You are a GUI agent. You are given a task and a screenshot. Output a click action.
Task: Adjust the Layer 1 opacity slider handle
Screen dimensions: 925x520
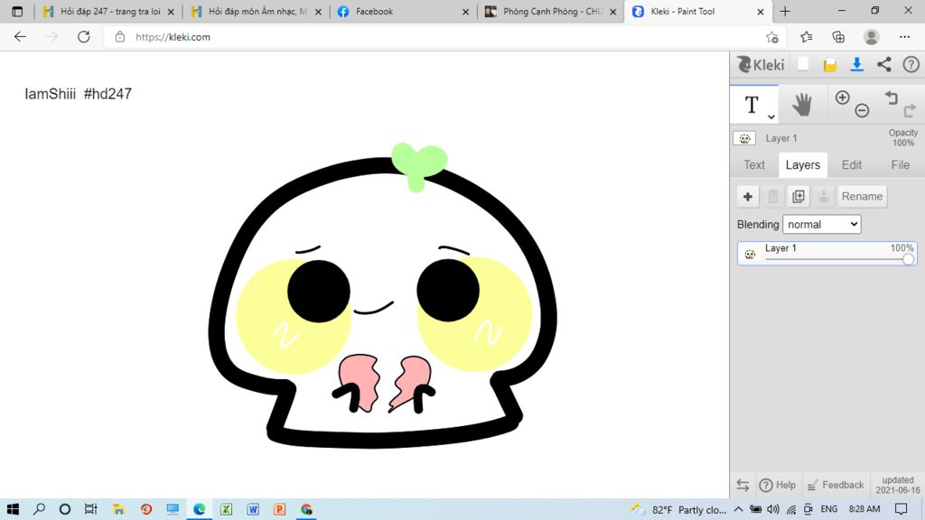point(908,259)
